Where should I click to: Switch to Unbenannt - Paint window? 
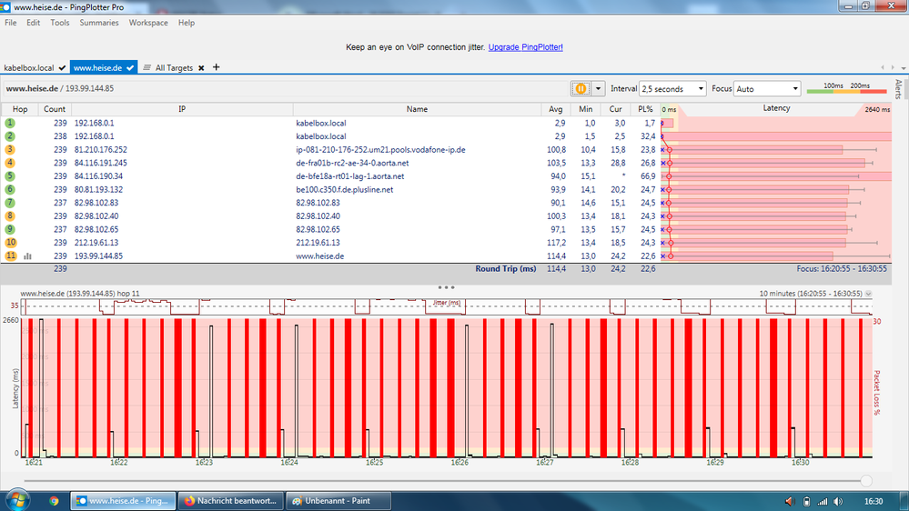tap(338, 501)
